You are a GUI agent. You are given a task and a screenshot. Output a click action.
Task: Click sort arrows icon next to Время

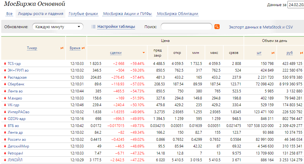83,48
